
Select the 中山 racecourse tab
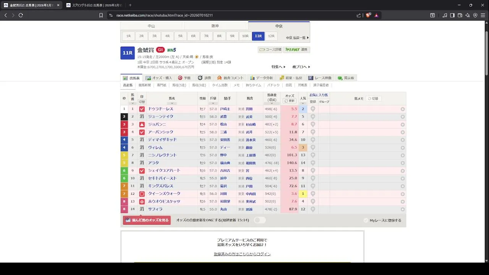tap(151, 26)
